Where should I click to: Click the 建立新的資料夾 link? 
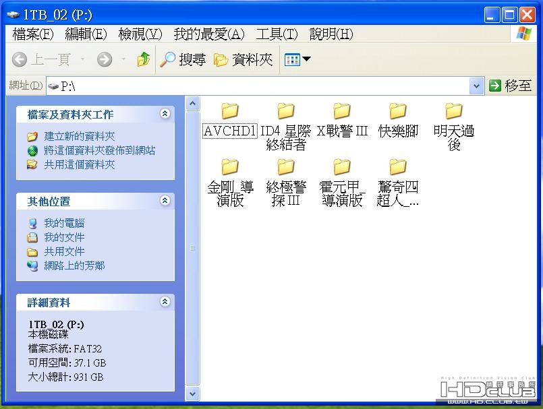(x=80, y=136)
